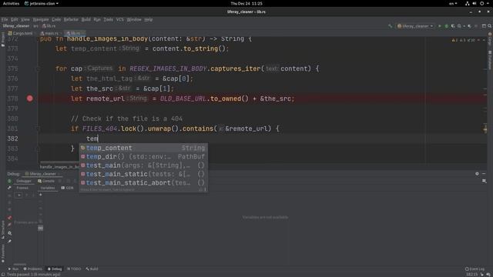
Task: Open Search Everywhere magnifier icon
Action: 490,26
